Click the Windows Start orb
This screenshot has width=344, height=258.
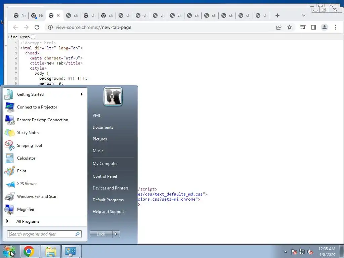coord(9,251)
